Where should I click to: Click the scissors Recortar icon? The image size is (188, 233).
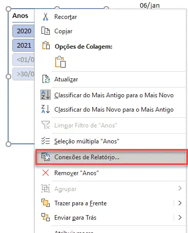(46, 17)
